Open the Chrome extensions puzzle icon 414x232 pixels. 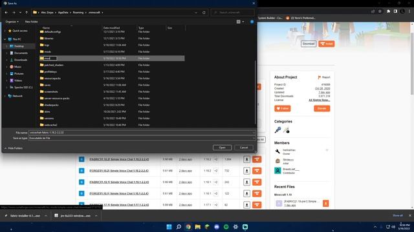point(388,12)
